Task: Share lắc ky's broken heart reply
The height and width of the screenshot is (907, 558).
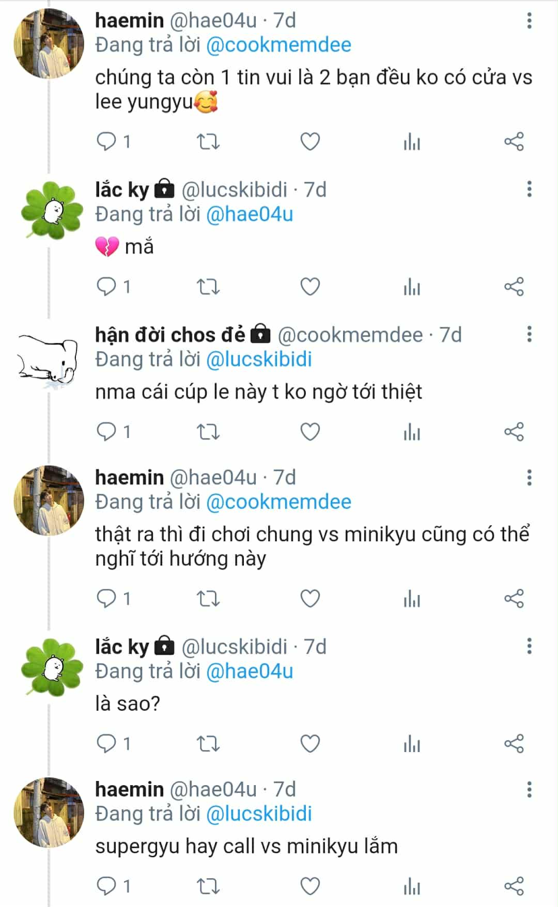Action: 514,287
